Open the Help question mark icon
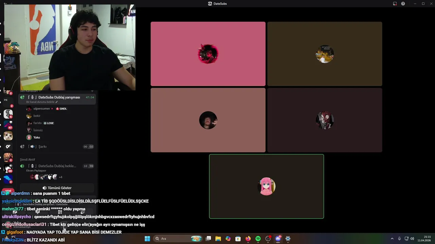The width and height of the screenshot is (435, 244). pos(403,4)
